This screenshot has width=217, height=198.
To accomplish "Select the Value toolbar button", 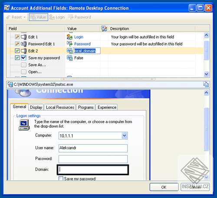I will [39, 17].
